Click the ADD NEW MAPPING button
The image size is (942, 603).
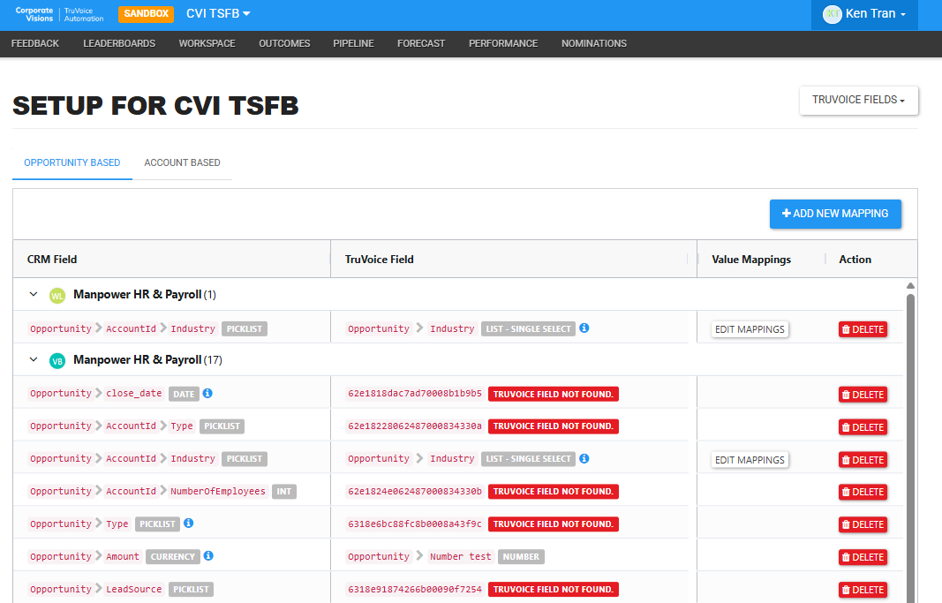[835, 214]
